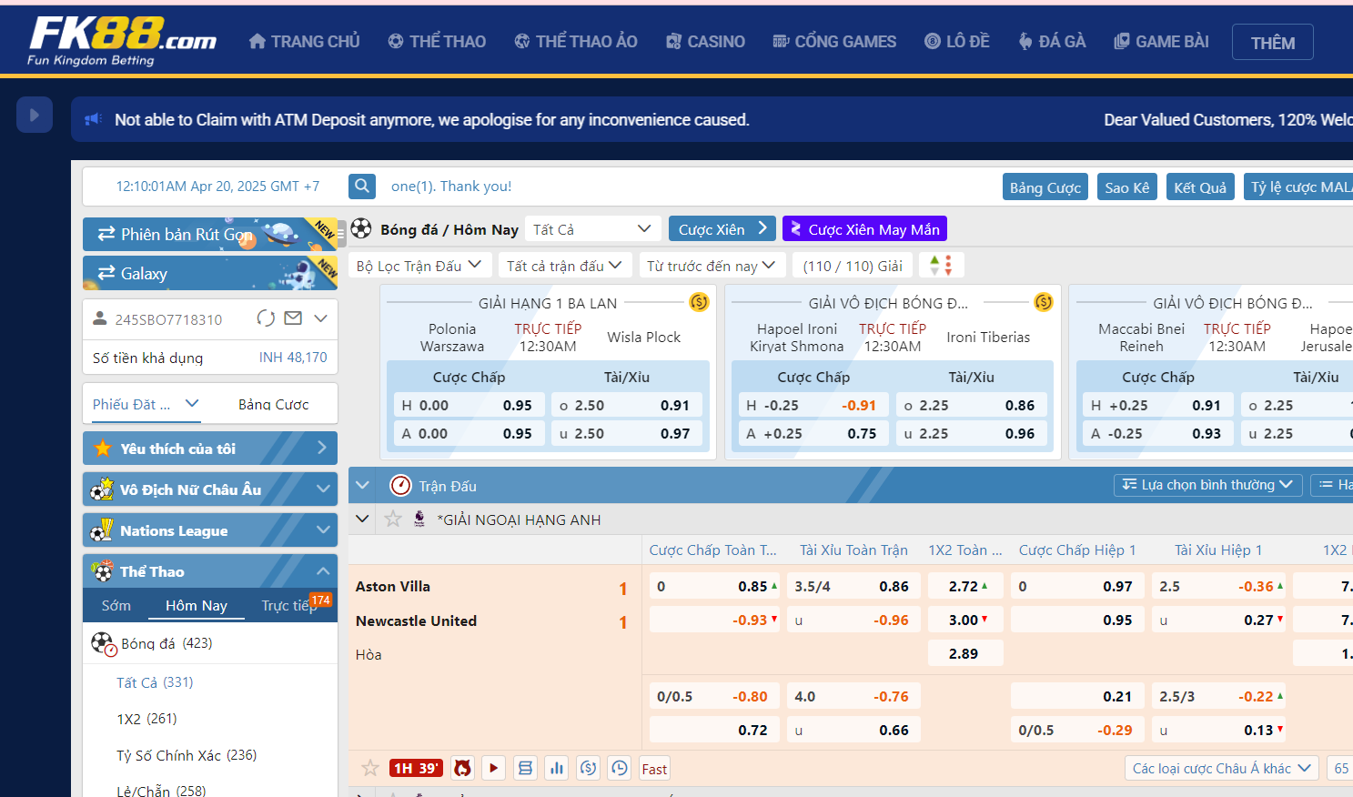The image size is (1353, 797).
Task: Favorite the Giải Ngoại Hạng Anh league star
Action: [393, 519]
